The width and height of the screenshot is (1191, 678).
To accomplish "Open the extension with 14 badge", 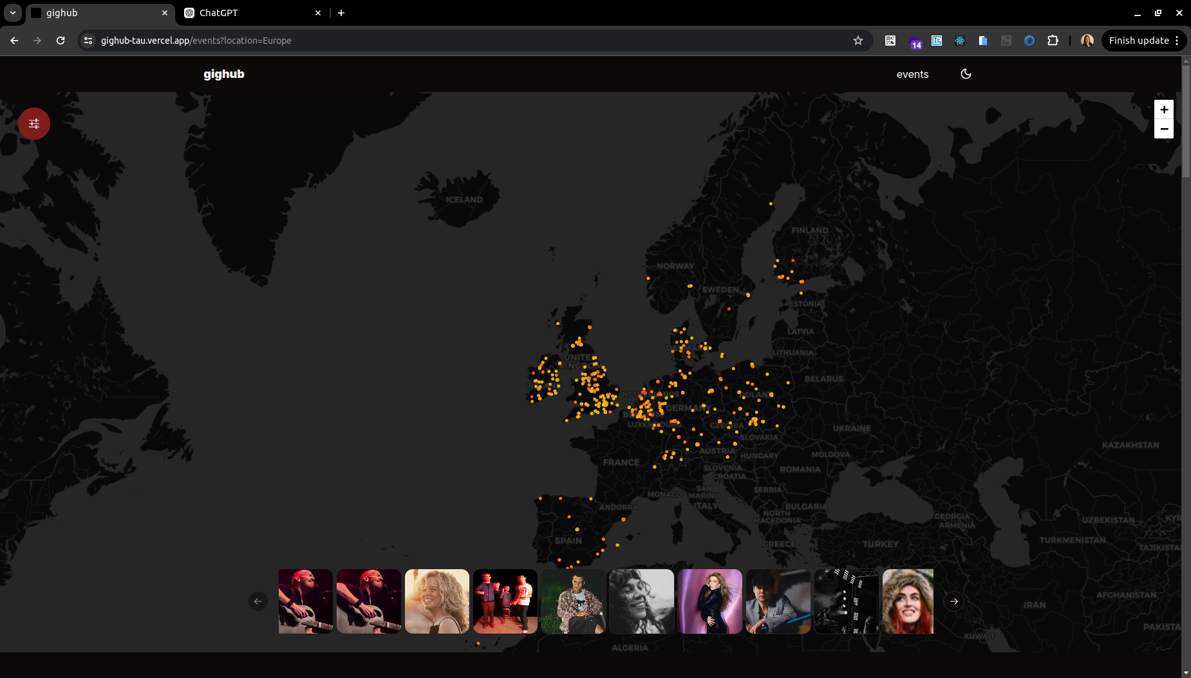I will point(915,42).
